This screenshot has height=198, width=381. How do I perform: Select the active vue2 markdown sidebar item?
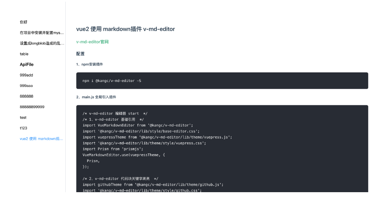(42, 139)
